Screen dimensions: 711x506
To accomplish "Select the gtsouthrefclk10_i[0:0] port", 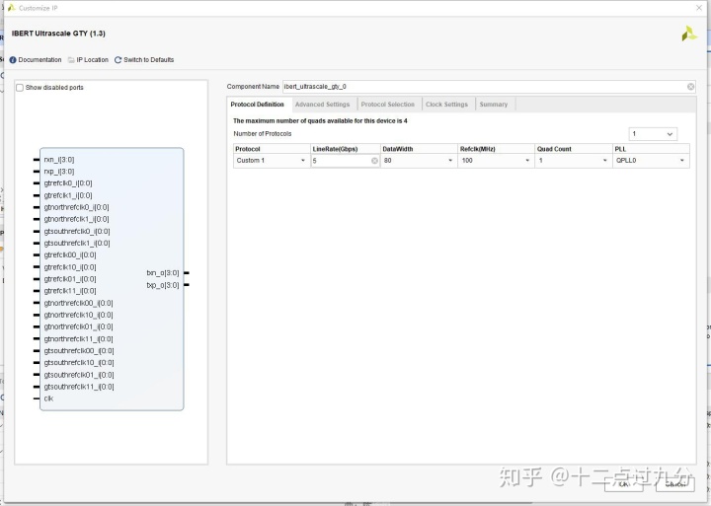I will 79,362.
